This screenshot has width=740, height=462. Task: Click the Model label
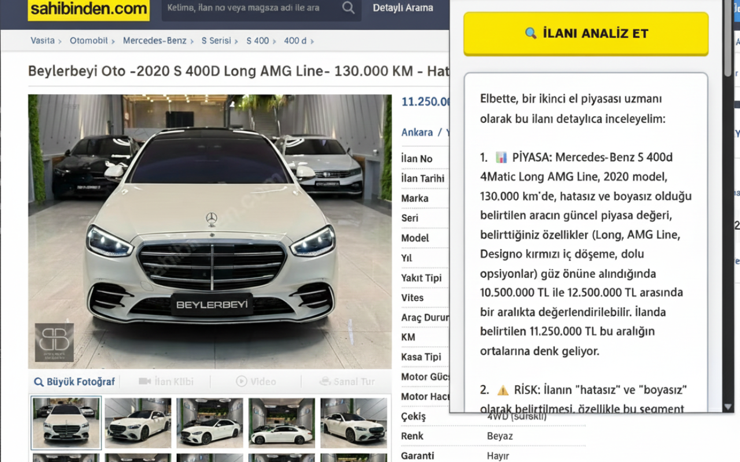click(415, 238)
